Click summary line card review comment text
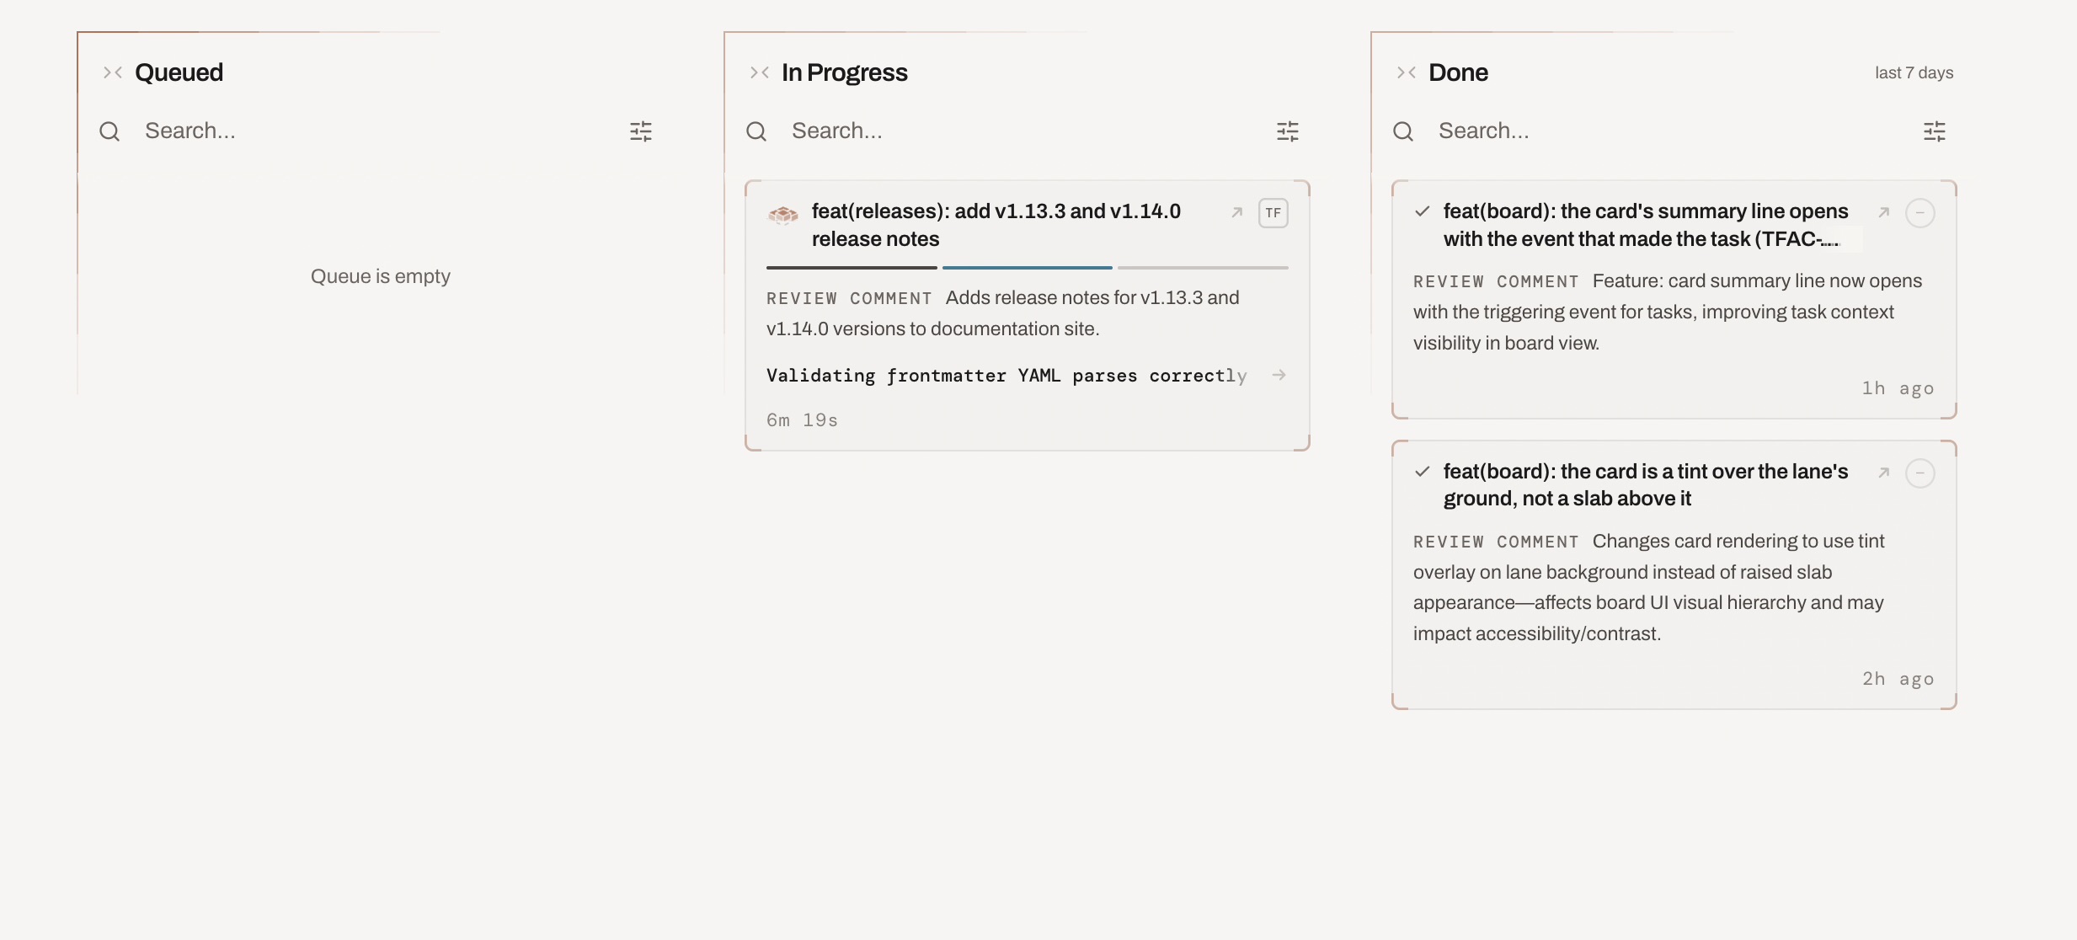Image resolution: width=2077 pixels, height=940 pixels. click(x=1668, y=312)
